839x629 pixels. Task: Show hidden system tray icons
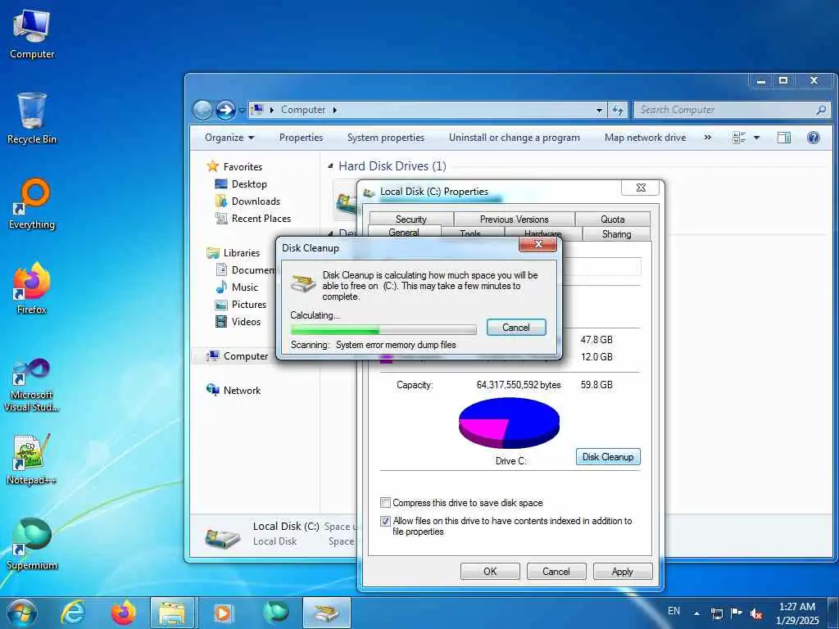coord(696,613)
